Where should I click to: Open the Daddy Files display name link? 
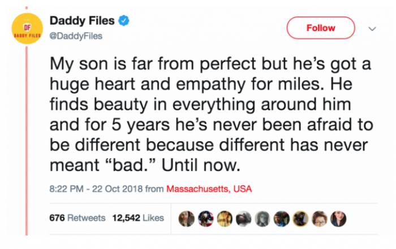(82, 22)
